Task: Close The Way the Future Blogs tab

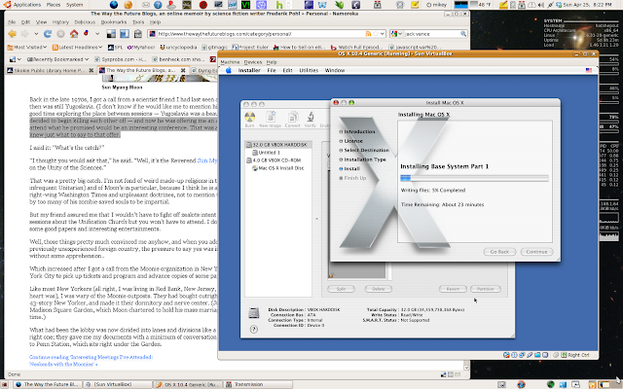Action: (183, 70)
